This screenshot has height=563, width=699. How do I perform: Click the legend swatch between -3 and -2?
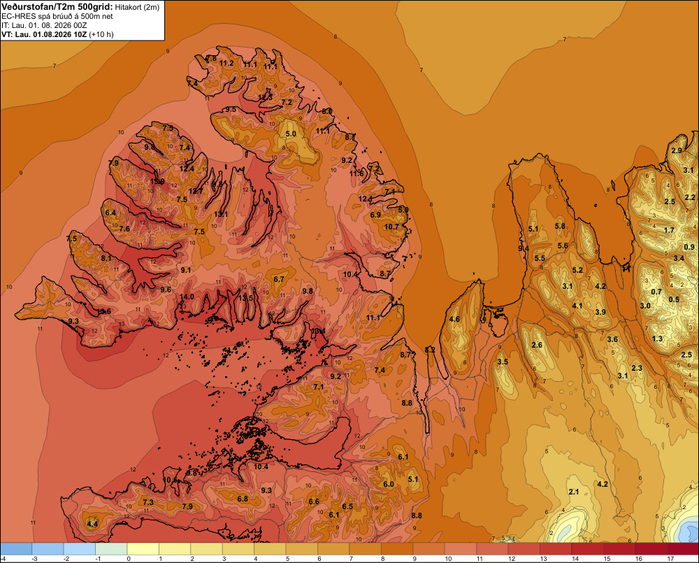click(x=48, y=548)
